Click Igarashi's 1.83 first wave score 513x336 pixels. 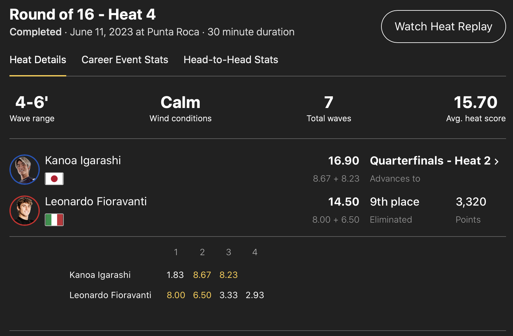click(175, 275)
